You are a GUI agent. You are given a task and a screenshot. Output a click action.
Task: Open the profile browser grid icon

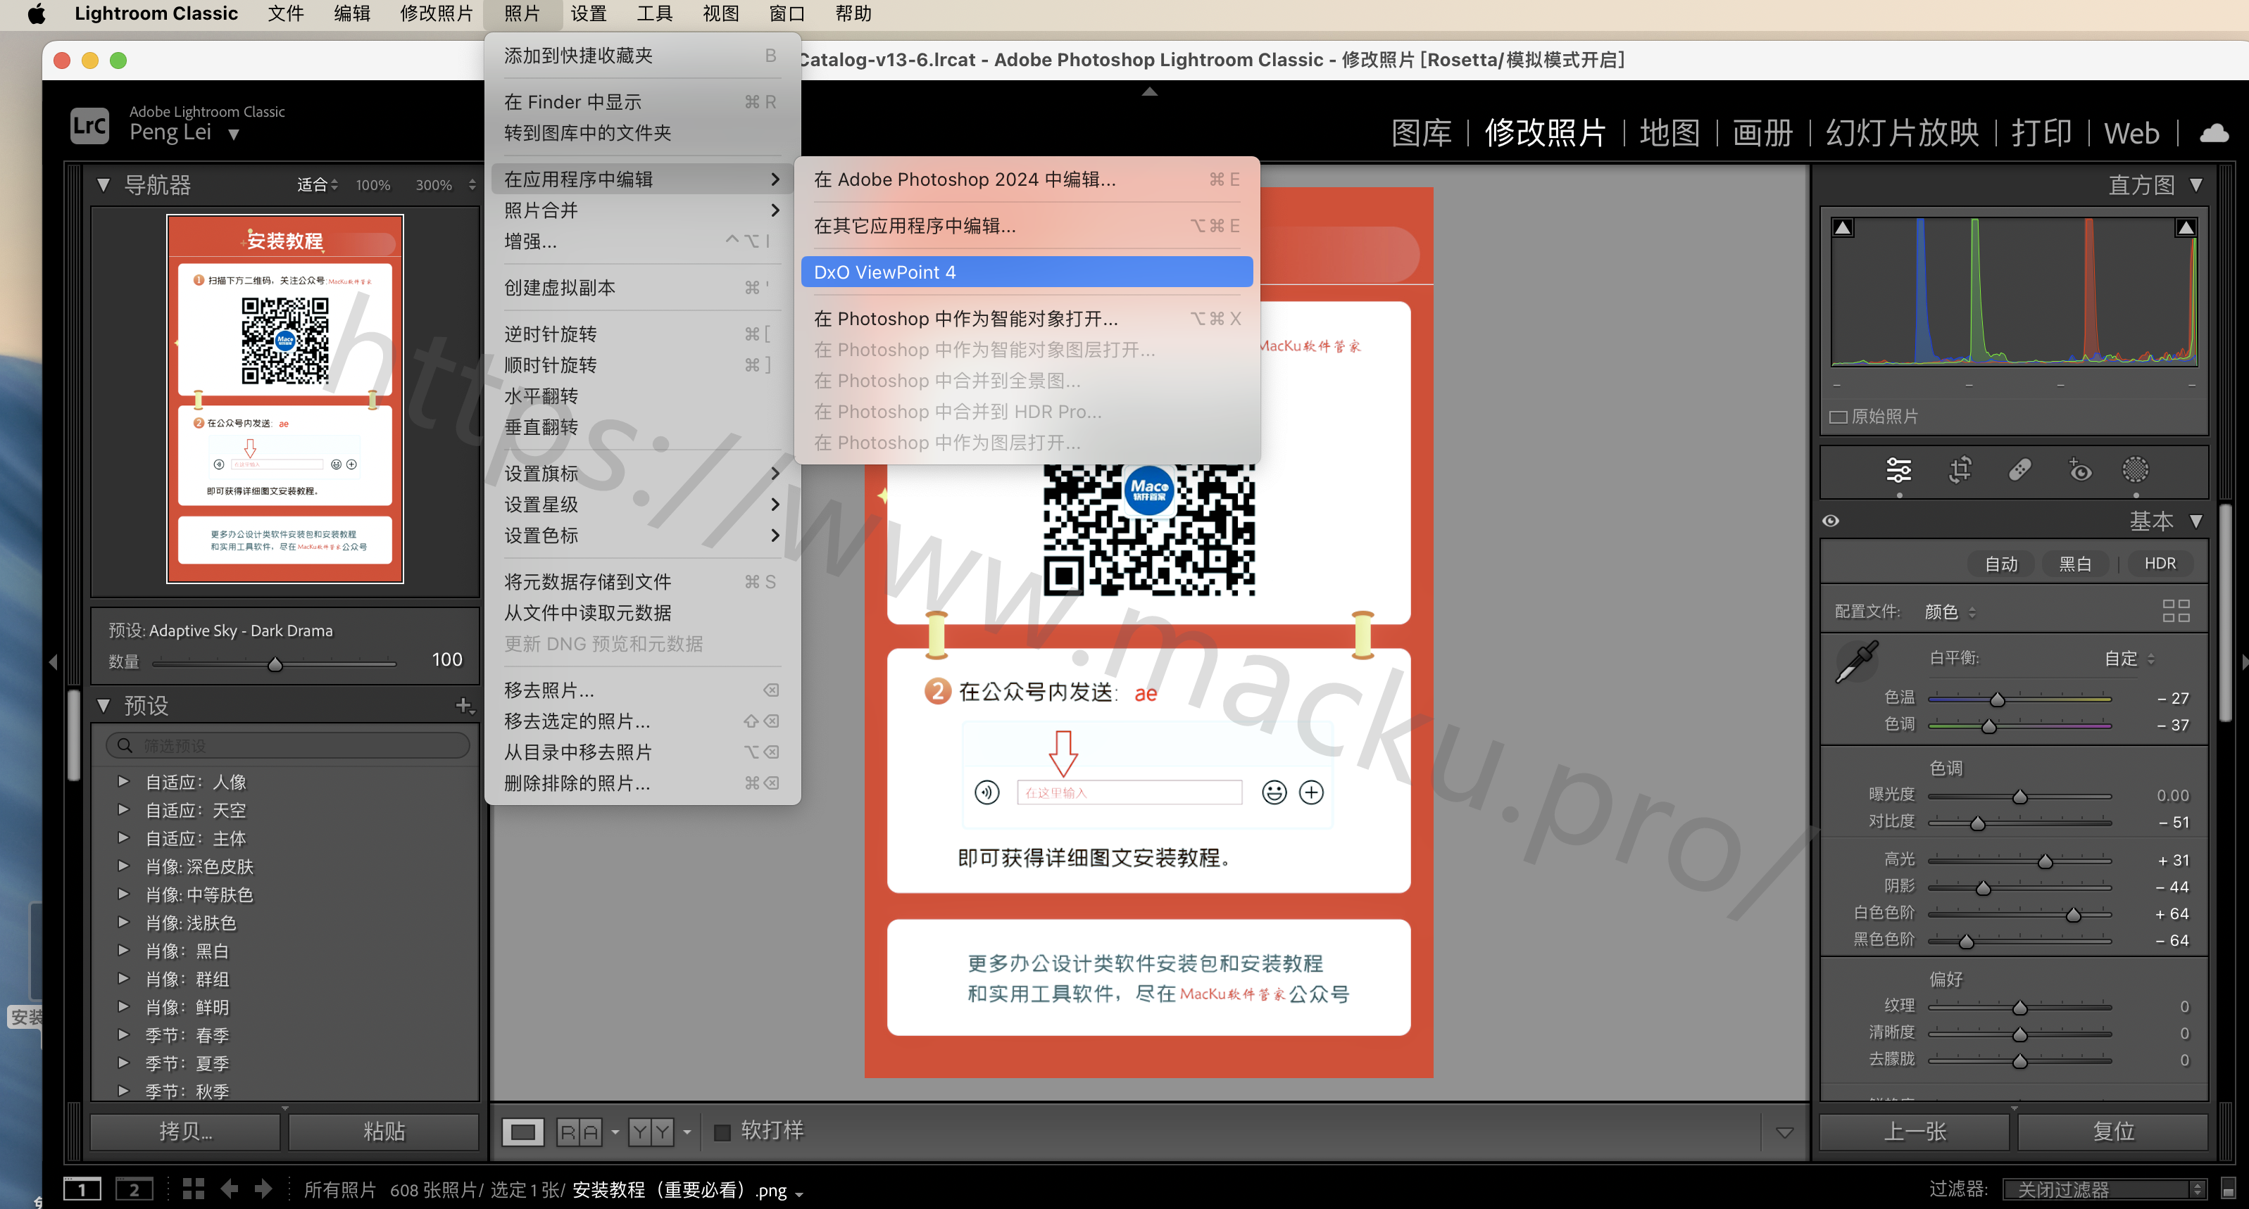point(2176,611)
